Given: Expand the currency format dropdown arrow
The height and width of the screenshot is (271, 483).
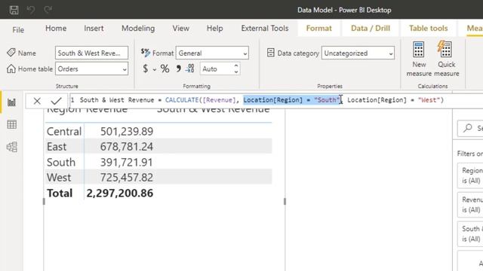Looking at the screenshot, I should coord(154,69).
